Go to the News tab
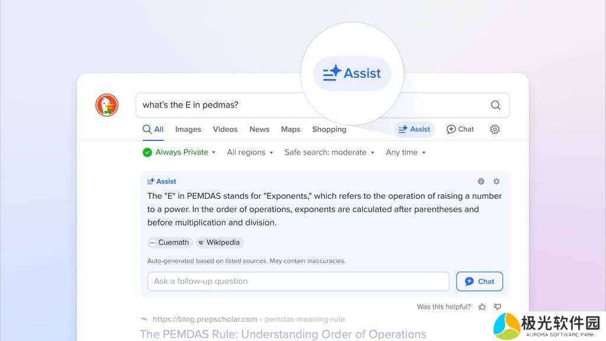Screen dimensions: 606x341 [x=259, y=129]
